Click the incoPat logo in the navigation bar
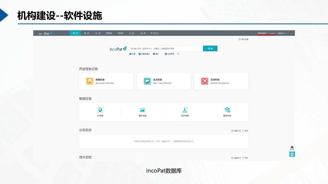The height and width of the screenshot is (184, 328). point(45,33)
